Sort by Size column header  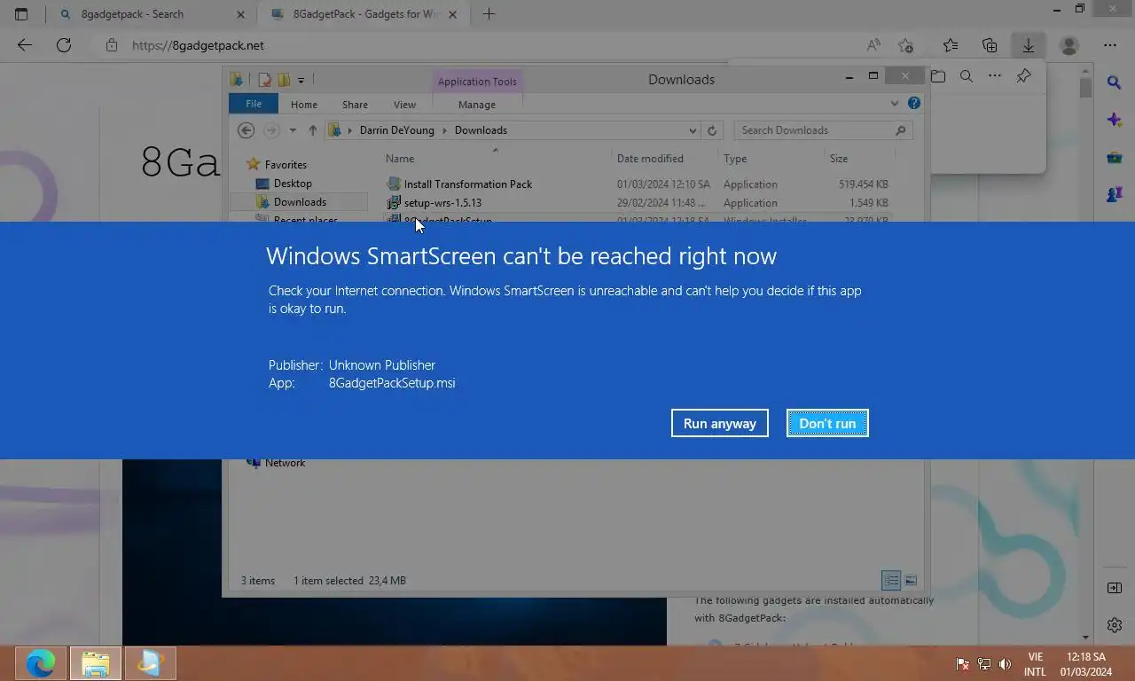[838, 159]
